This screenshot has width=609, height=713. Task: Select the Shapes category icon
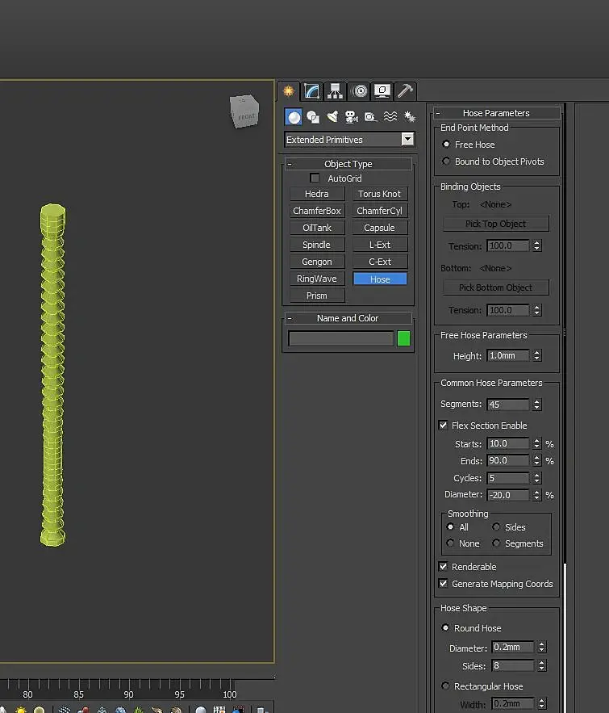click(313, 117)
